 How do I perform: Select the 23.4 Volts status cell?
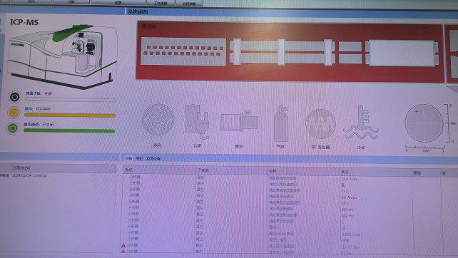(349, 179)
